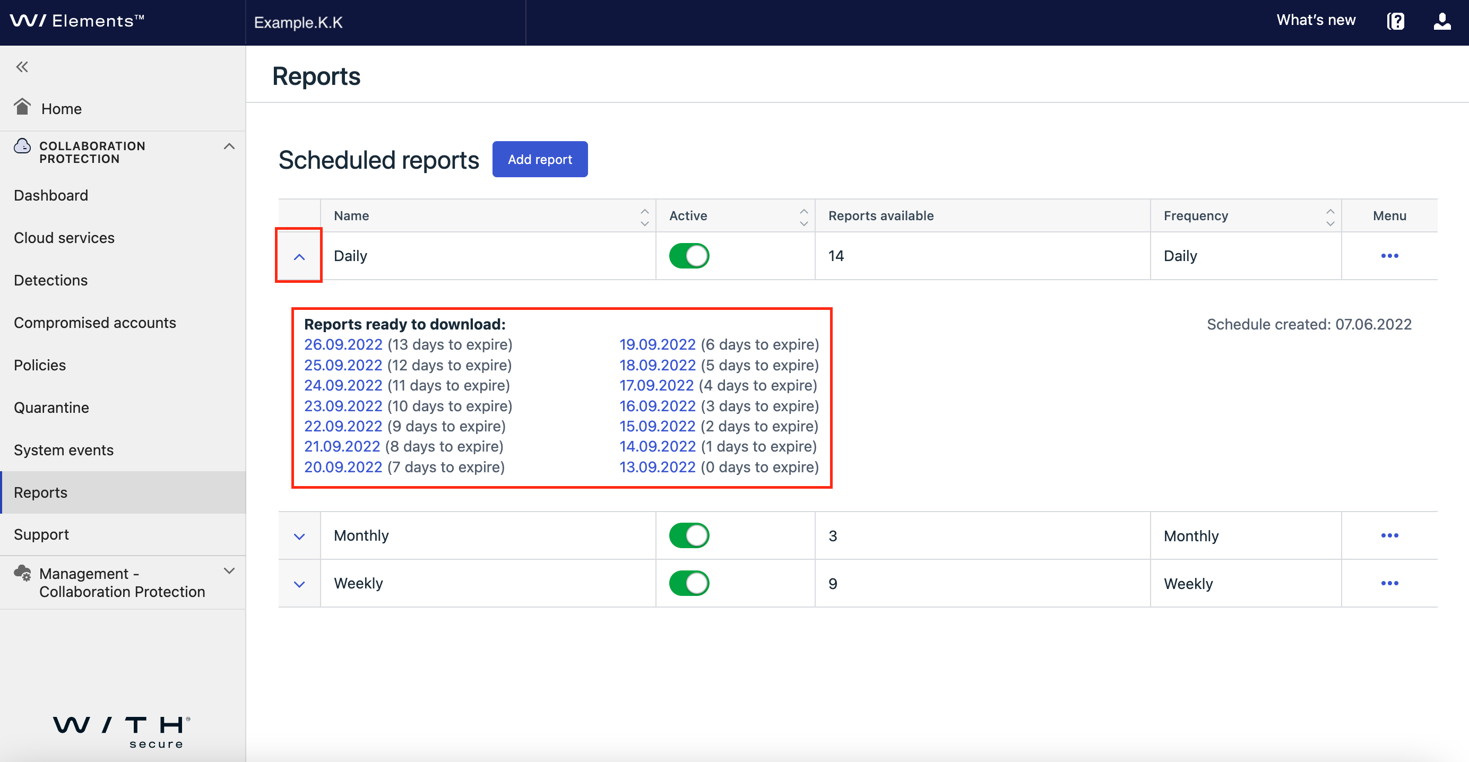The height and width of the screenshot is (762, 1469).
Task: Download the 25.09.2022 report
Action: 343,365
